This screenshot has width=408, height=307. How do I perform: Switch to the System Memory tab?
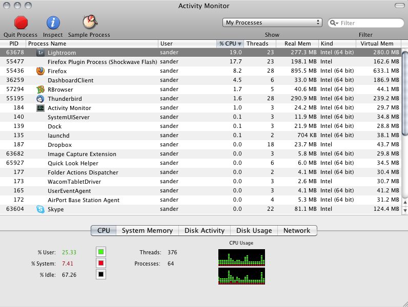tap(147, 230)
